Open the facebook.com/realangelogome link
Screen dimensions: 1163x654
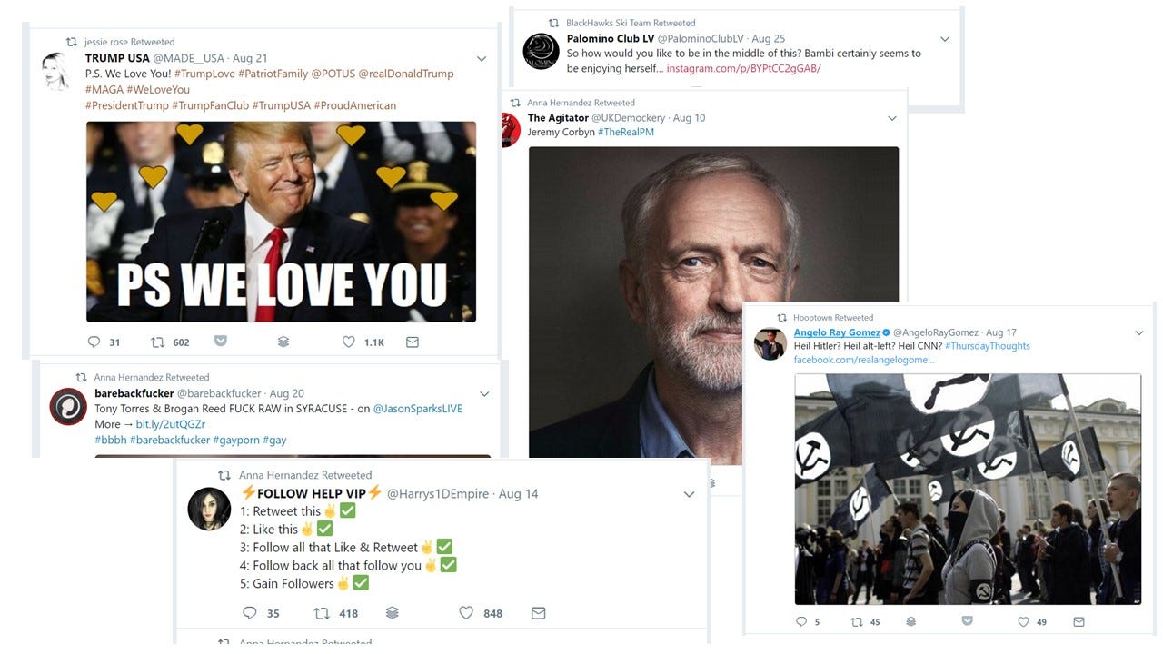point(864,360)
